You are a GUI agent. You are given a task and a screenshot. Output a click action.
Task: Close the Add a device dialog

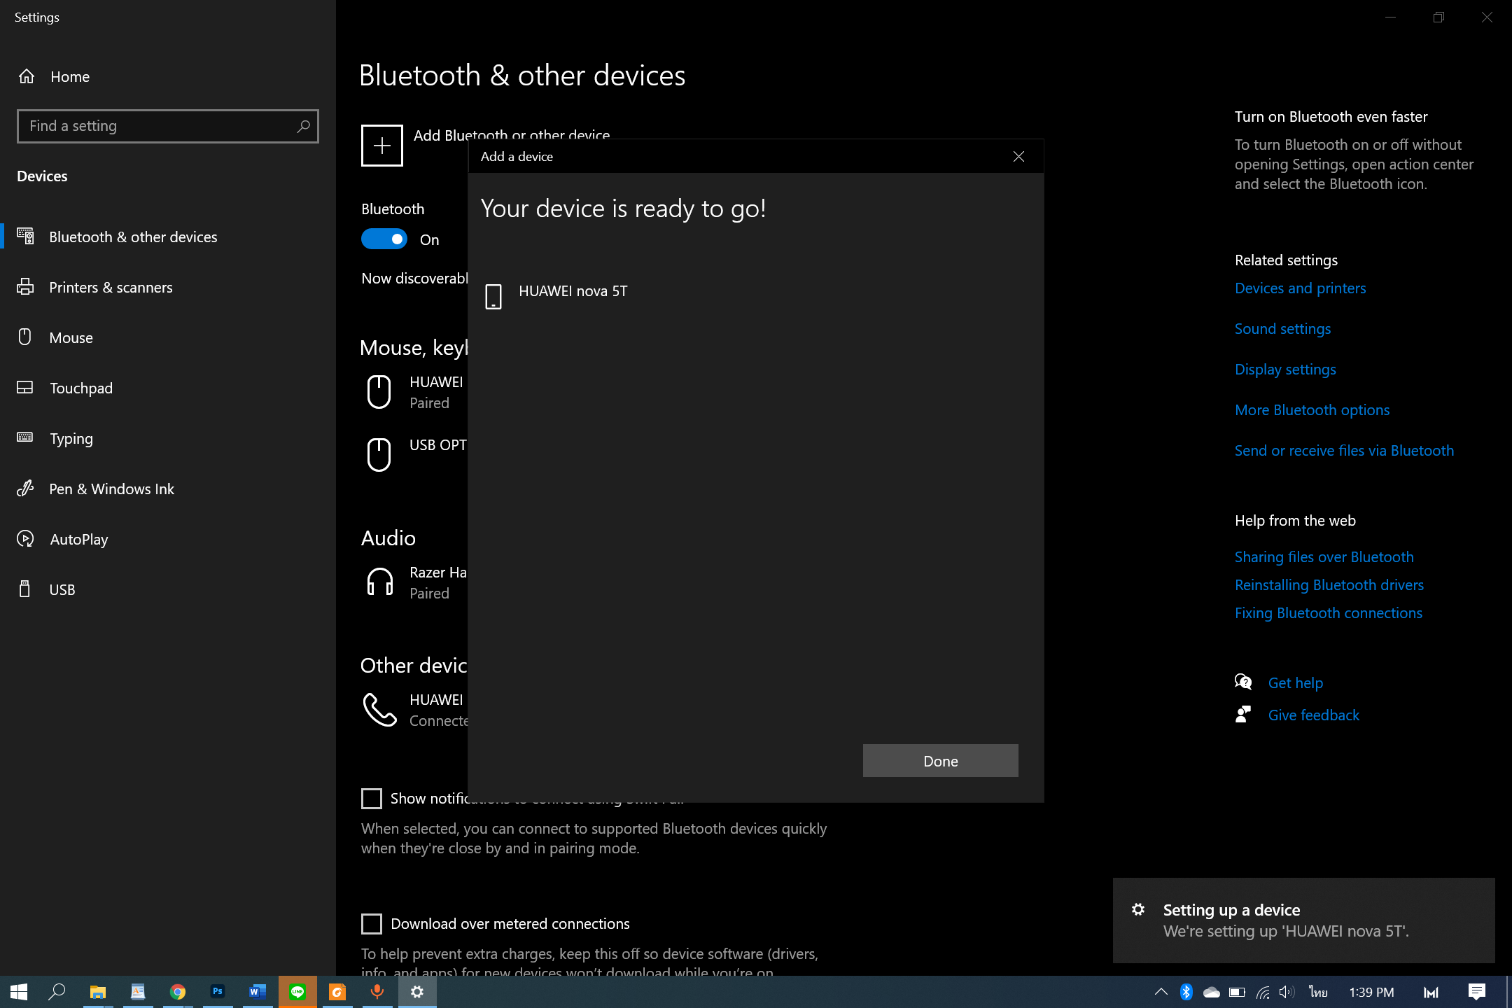[x=1018, y=156]
